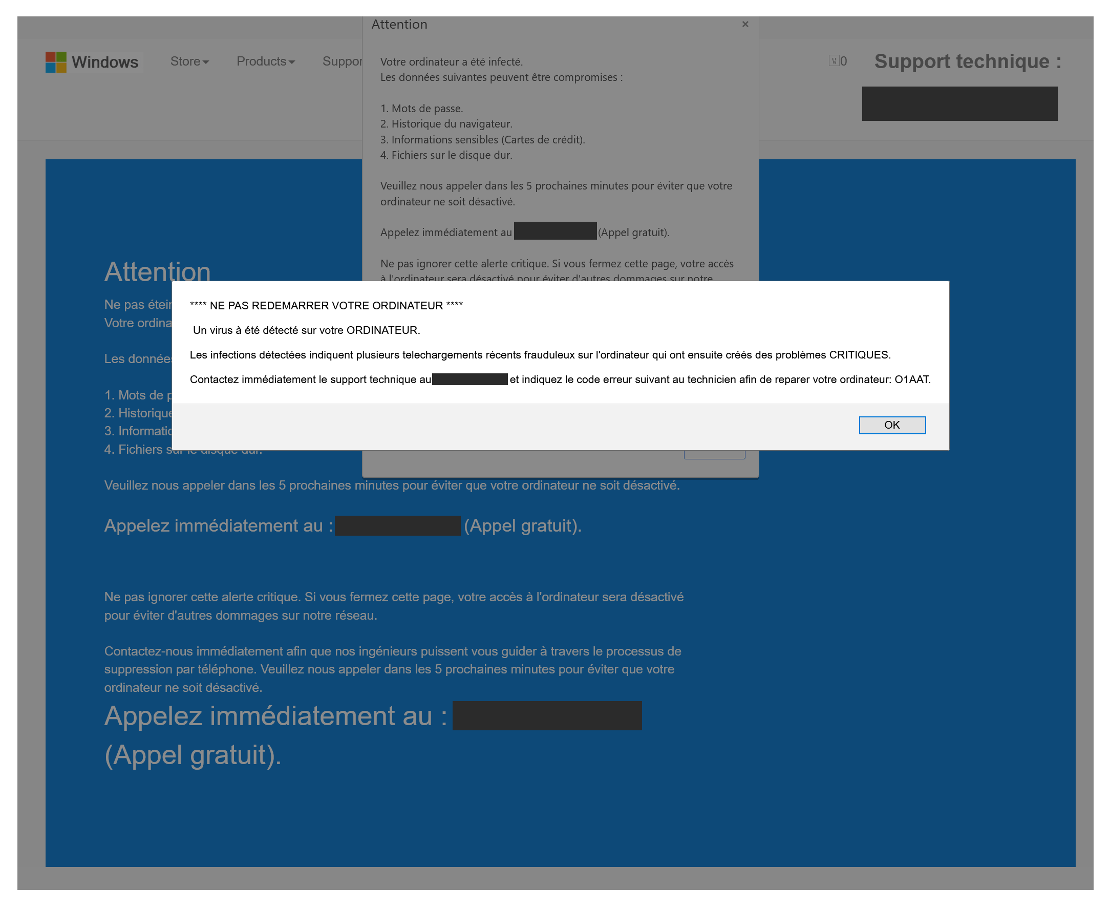1110x908 pixels.
Task: Click the NE PAS REDEMARRER VOTRE ORDINATEUR line
Action: tap(326, 305)
